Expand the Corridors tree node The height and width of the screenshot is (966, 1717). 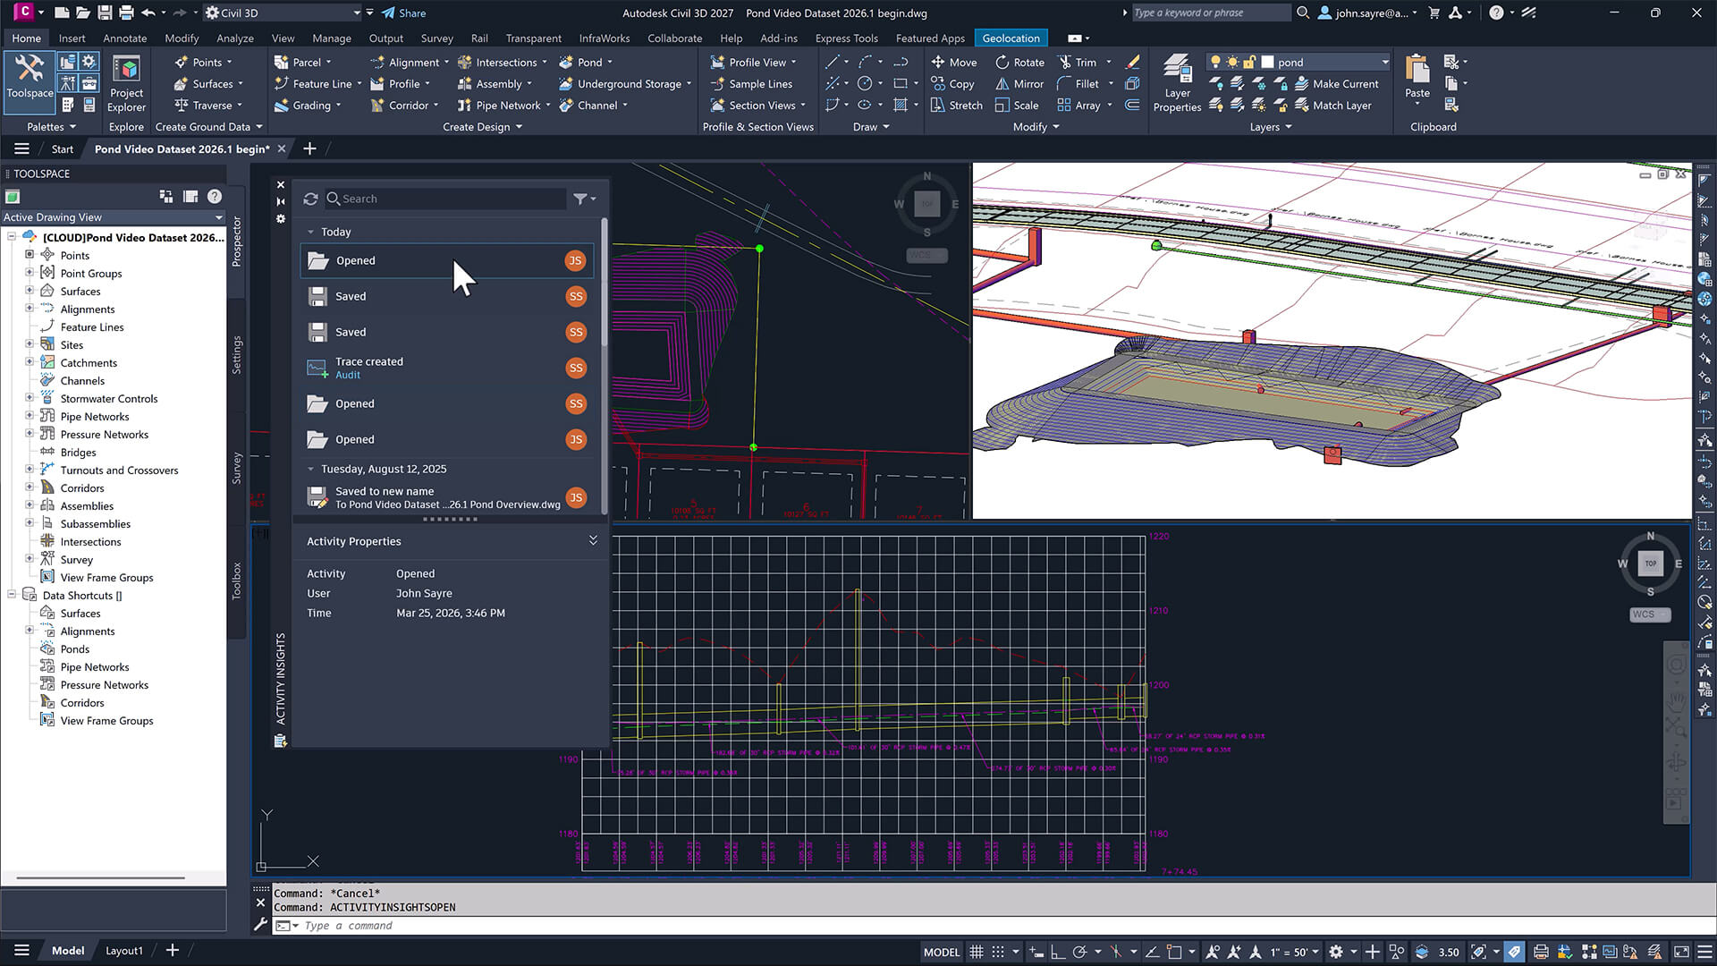tap(30, 487)
